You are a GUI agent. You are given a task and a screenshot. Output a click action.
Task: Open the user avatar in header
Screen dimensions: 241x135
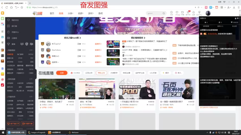coord(208,13)
